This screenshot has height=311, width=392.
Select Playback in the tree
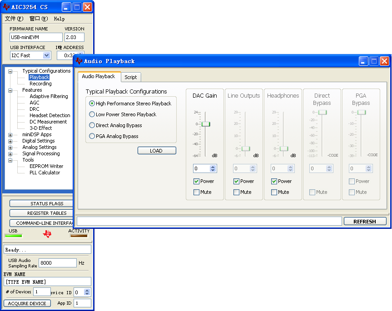point(39,77)
